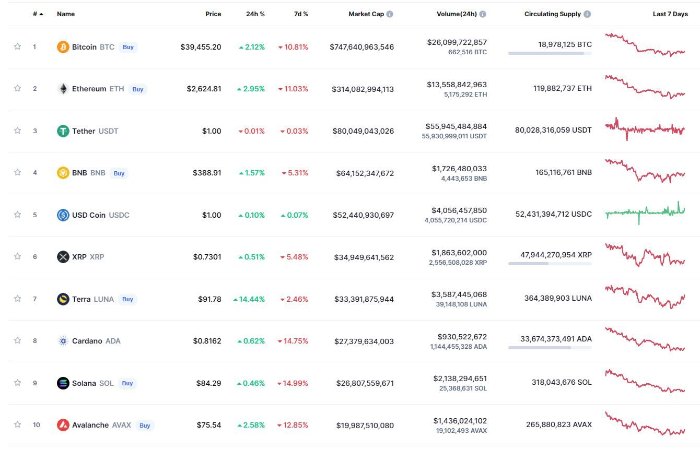
Task: Click the XRP logo icon
Action: pyautogui.click(x=63, y=257)
